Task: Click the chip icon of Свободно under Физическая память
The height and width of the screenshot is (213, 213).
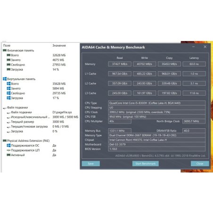Action: click(x=8, y=65)
